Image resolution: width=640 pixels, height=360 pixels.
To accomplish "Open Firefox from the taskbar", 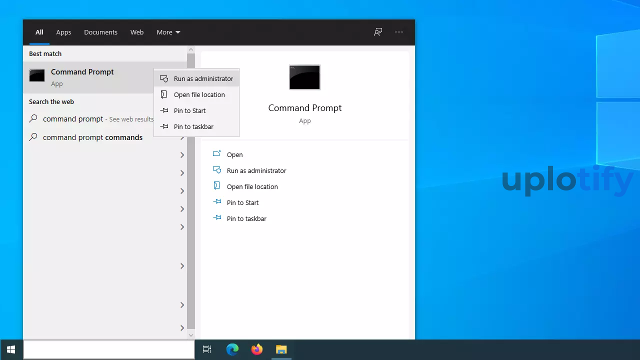I will click(256, 349).
